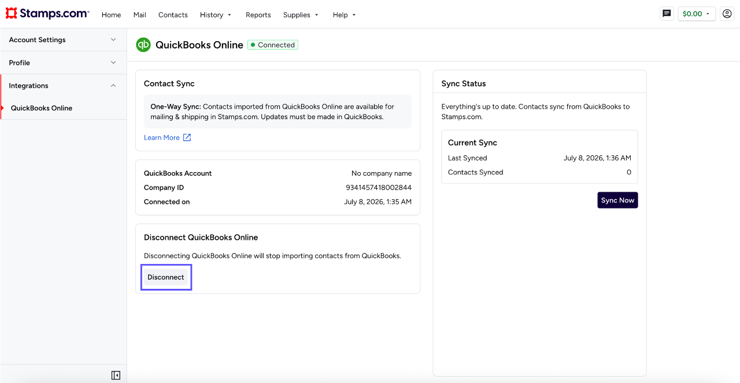Open the user account profile icon

click(x=727, y=14)
